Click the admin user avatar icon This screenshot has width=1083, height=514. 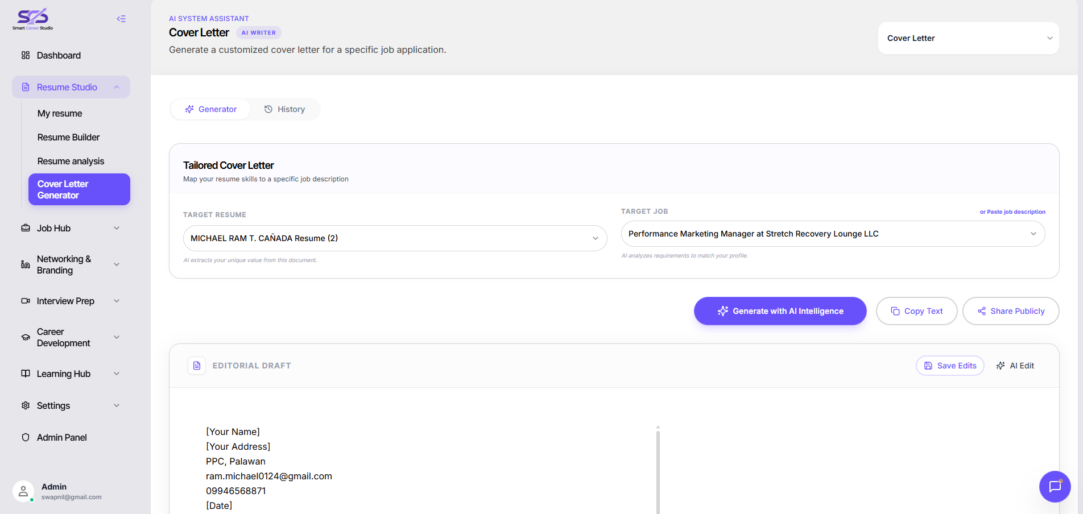tap(23, 492)
